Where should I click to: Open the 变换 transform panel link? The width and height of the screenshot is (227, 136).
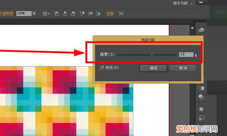click(x=110, y=14)
